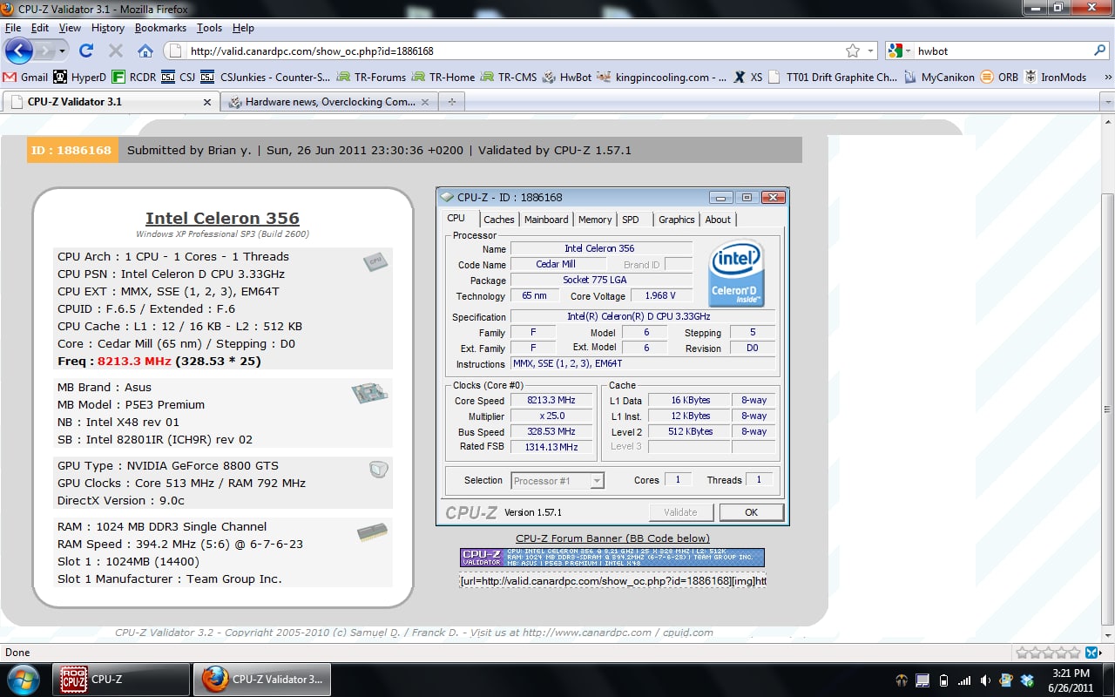Open the Intel Celeron 356 heading link
1115x697 pixels.
[222, 219]
